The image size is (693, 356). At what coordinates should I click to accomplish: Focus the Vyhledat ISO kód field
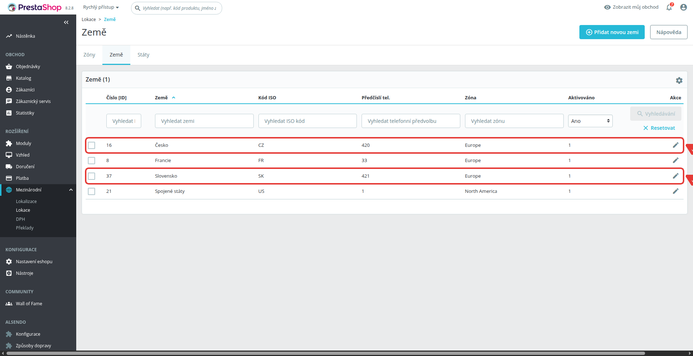(307, 121)
